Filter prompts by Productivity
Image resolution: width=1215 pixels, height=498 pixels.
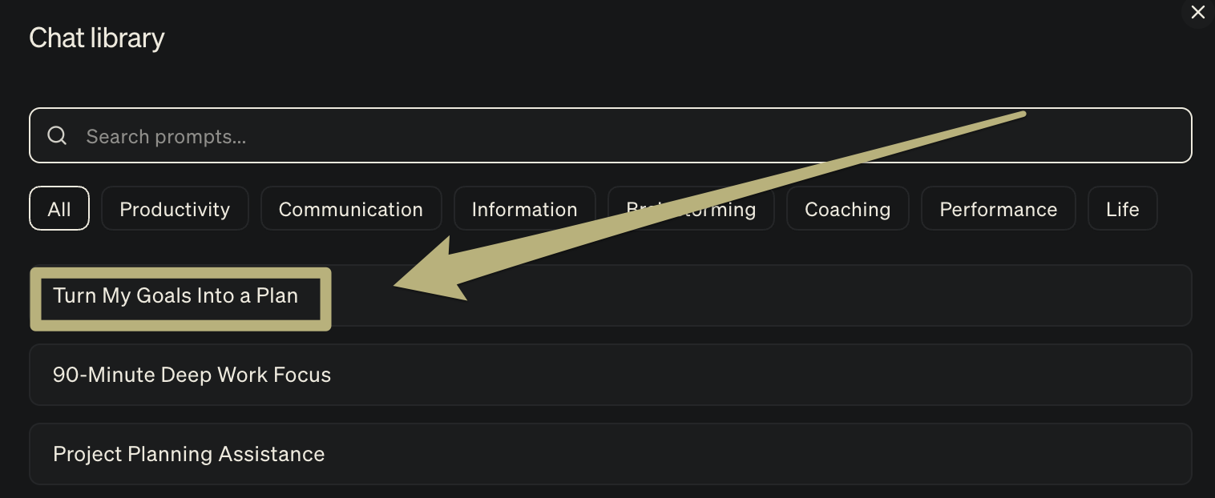(x=175, y=209)
